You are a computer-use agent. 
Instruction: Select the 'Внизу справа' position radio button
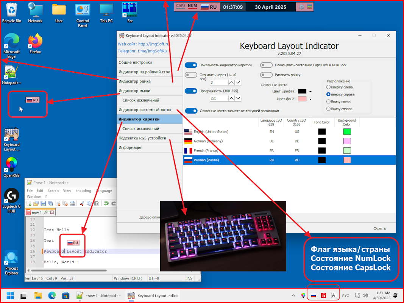click(328, 109)
